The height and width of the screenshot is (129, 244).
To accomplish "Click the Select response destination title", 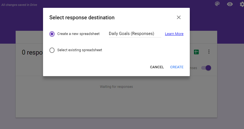I will click(82, 18).
